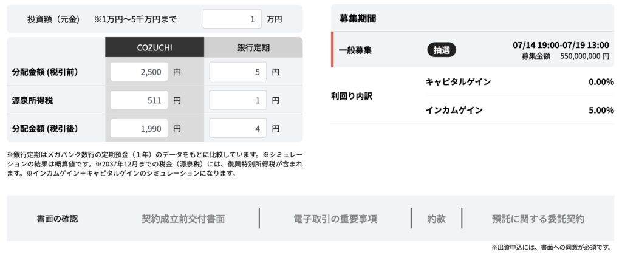Click the 書面の確認 label

(x=58, y=219)
